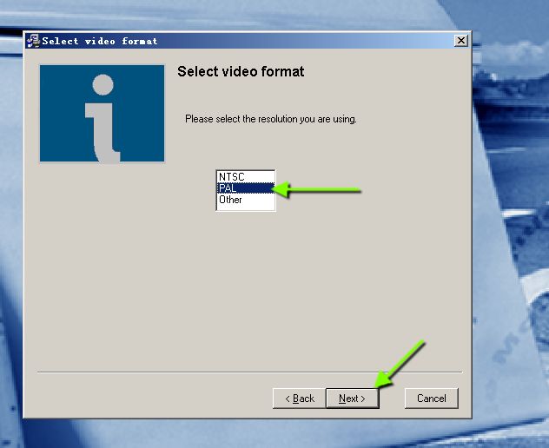549x448 pixels.
Task: Click the Next button to continue
Action: pos(352,399)
